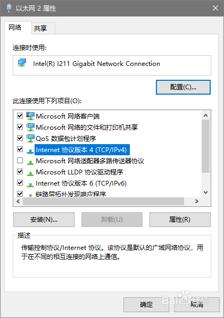The height and width of the screenshot is (318, 224).
Task: Click the list's scroll up arrow
Action: (206, 115)
